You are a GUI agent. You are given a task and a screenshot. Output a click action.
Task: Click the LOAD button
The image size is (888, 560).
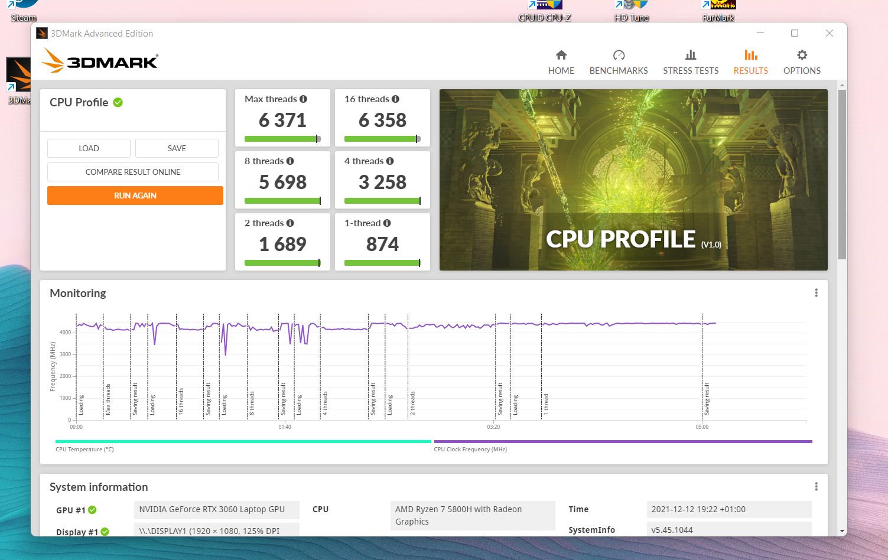coord(89,148)
